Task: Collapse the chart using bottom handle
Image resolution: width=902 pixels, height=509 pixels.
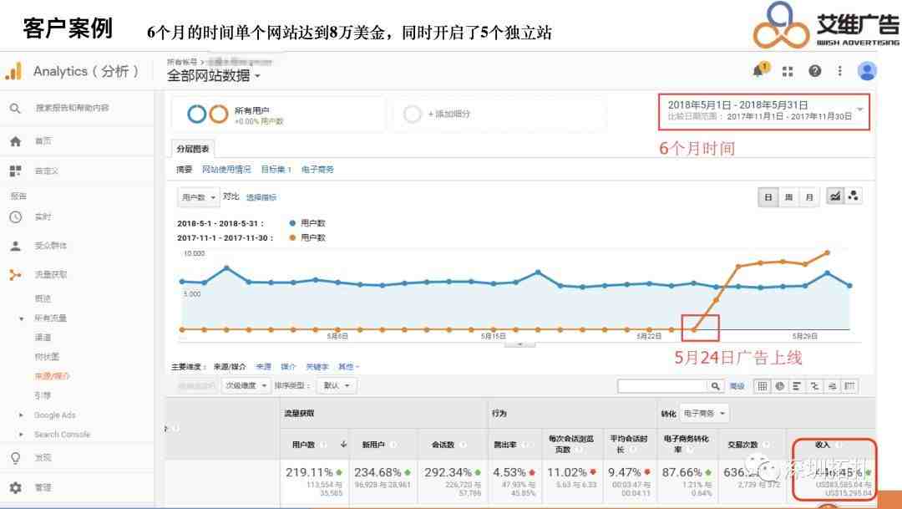Action: click(519, 344)
